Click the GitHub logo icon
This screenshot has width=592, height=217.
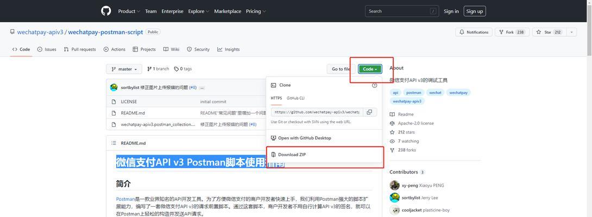[x=106, y=11]
